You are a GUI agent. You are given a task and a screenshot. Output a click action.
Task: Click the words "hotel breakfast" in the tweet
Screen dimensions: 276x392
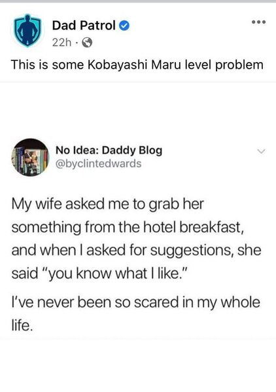(x=193, y=227)
